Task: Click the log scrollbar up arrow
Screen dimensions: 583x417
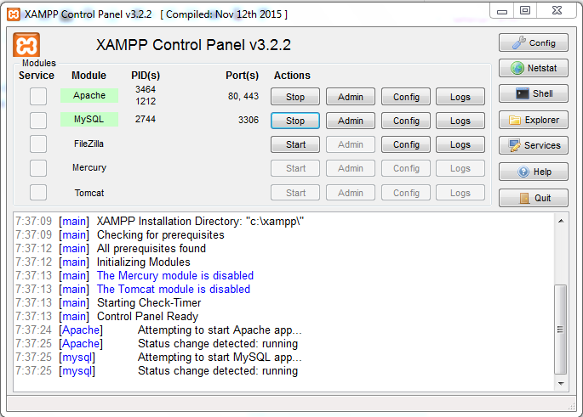Action: 561,221
